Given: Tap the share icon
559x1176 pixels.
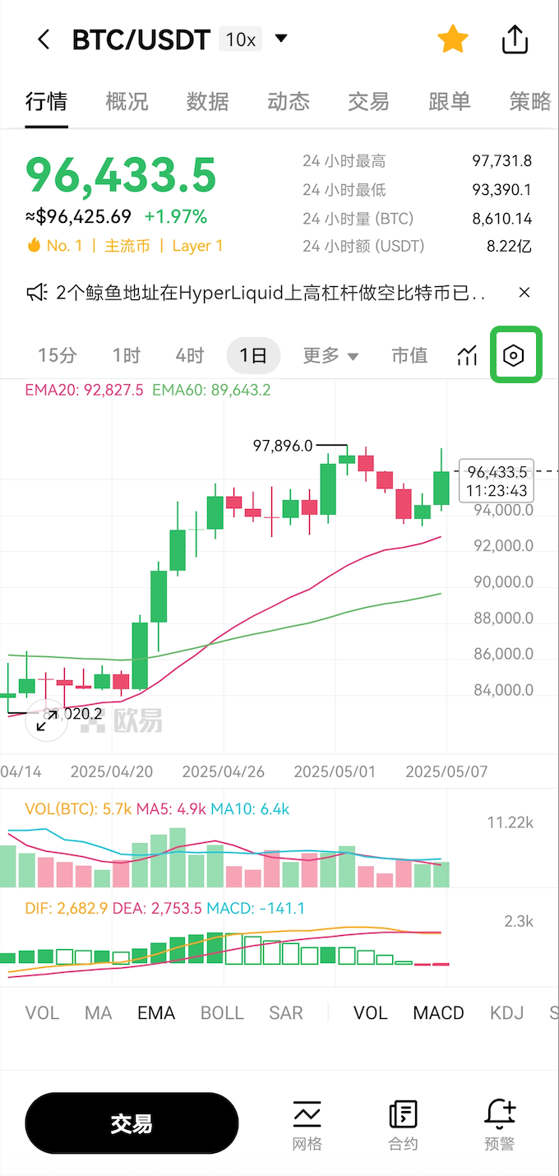Looking at the screenshot, I should [515, 39].
